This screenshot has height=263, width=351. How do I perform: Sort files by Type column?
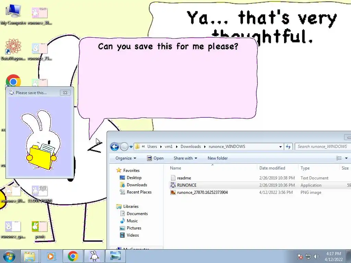(x=319, y=168)
